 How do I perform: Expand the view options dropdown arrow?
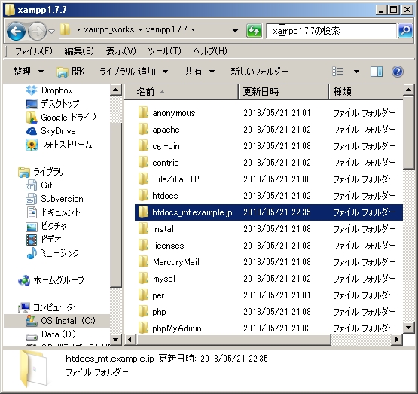coord(356,72)
